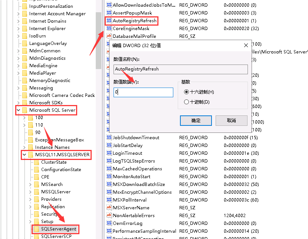The height and width of the screenshot is (239, 308).
Task: Select the decimal (十进制) radio button
Action: click(186, 102)
